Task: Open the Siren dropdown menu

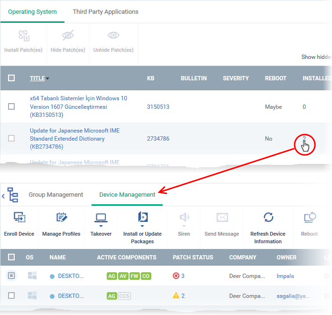Action: coord(184,221)
